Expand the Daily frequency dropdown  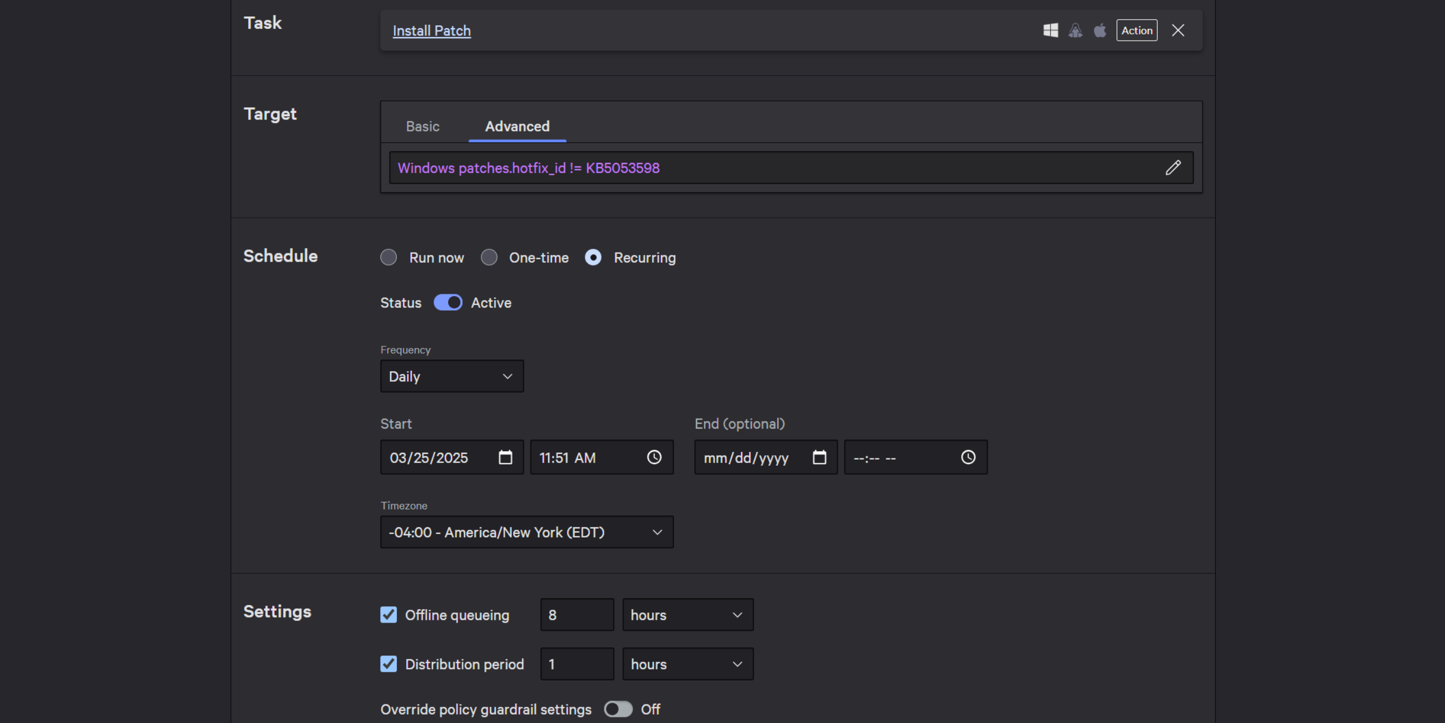[x=452, y=376]
